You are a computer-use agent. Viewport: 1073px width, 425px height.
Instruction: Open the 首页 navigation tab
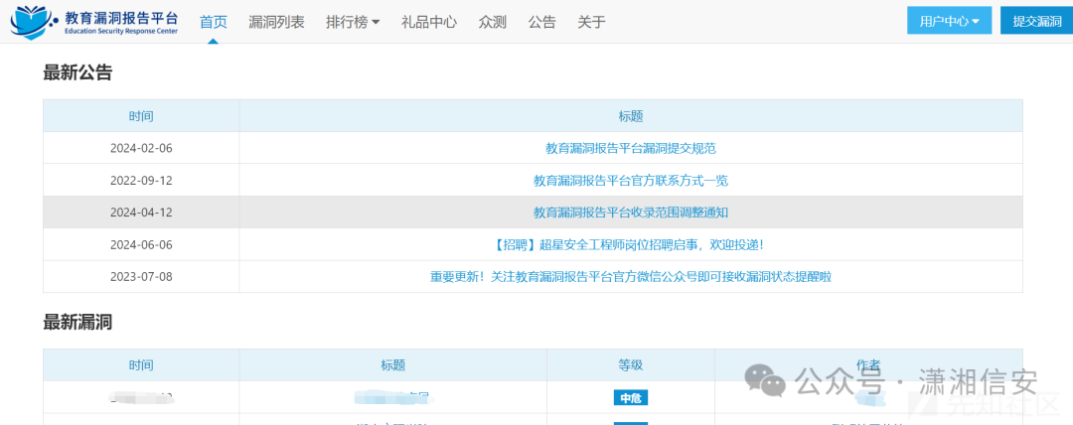click(213, 22)
